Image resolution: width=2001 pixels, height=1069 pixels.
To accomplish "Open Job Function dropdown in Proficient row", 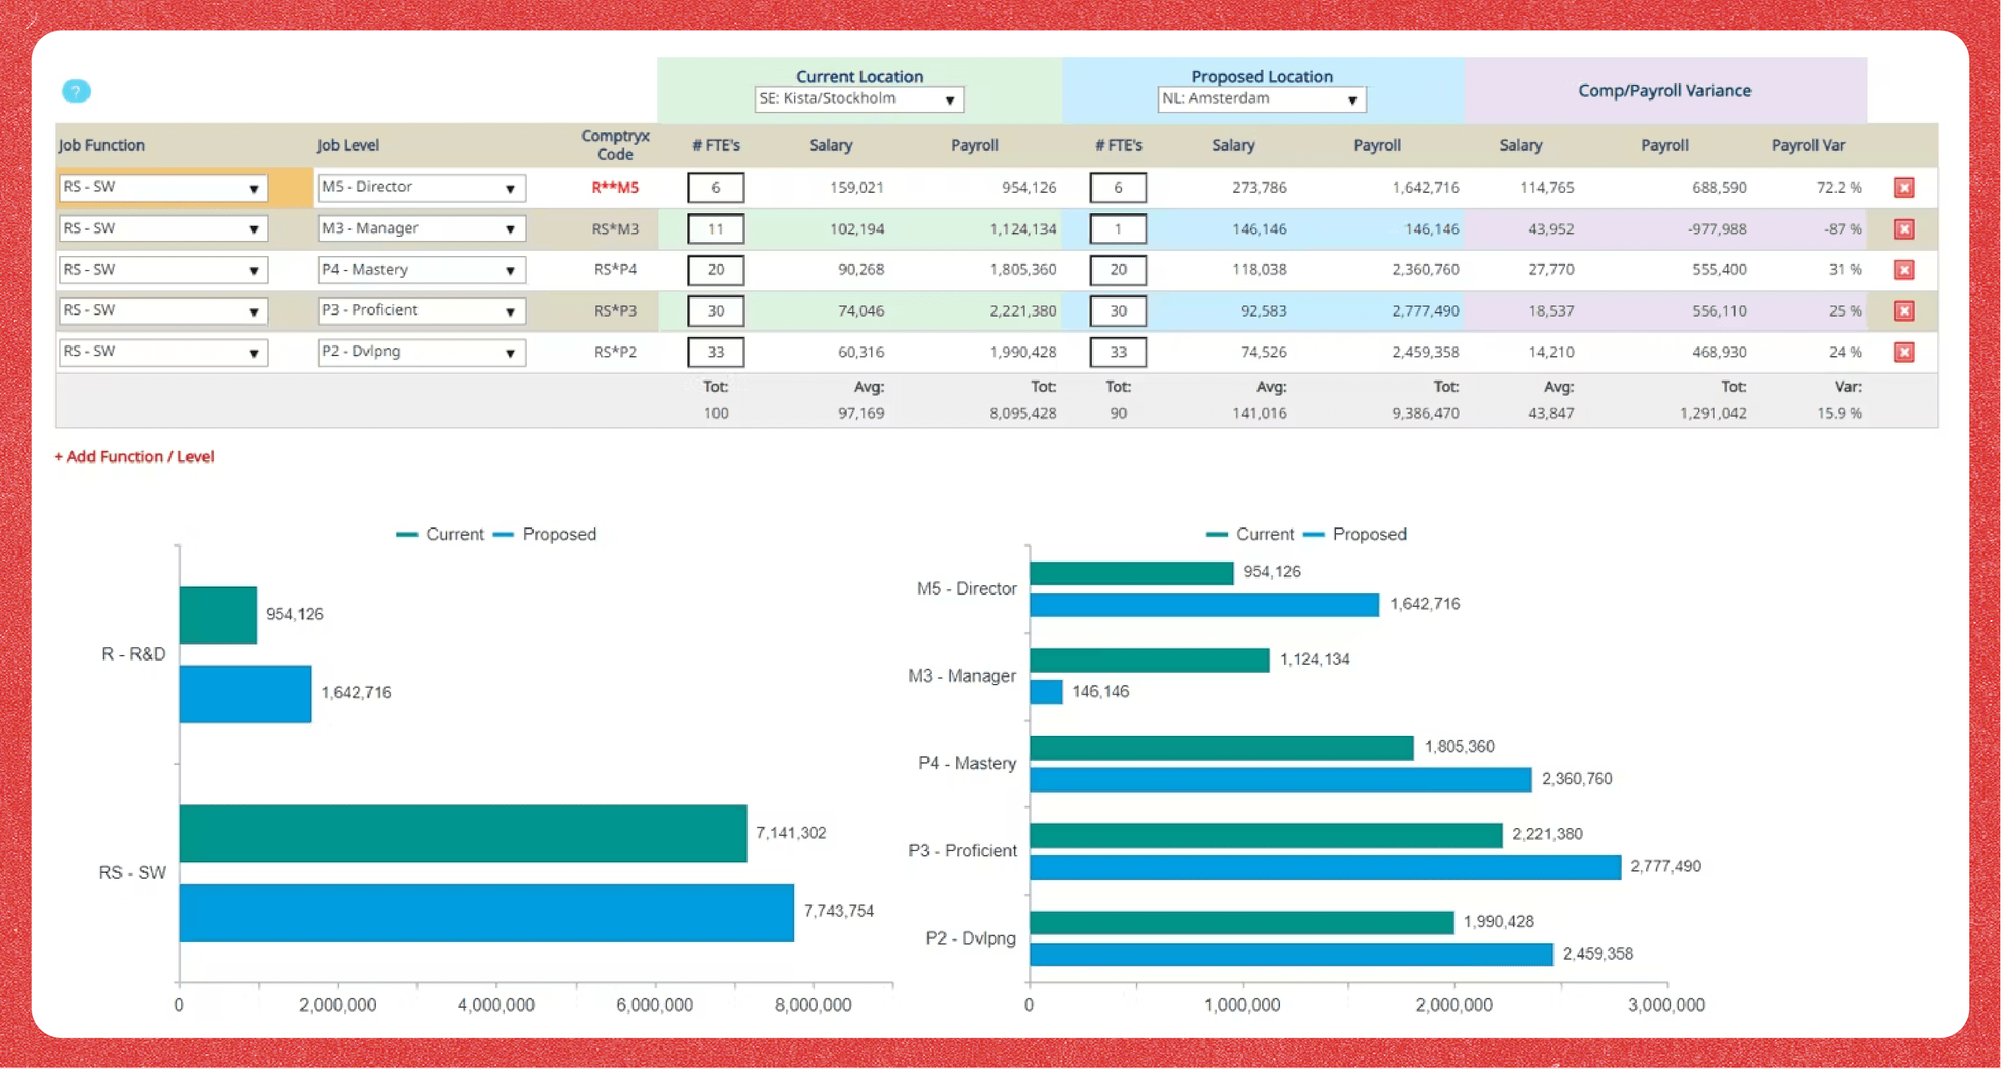I will 163,311.
